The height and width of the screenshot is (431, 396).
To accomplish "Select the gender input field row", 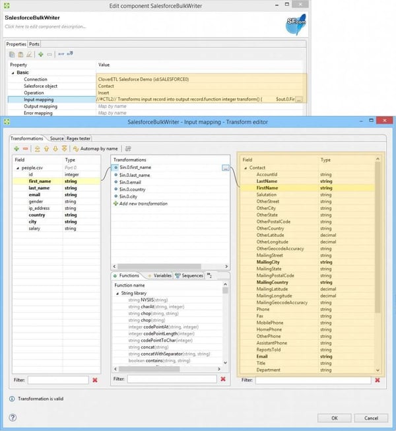I will tap(57, 201).
